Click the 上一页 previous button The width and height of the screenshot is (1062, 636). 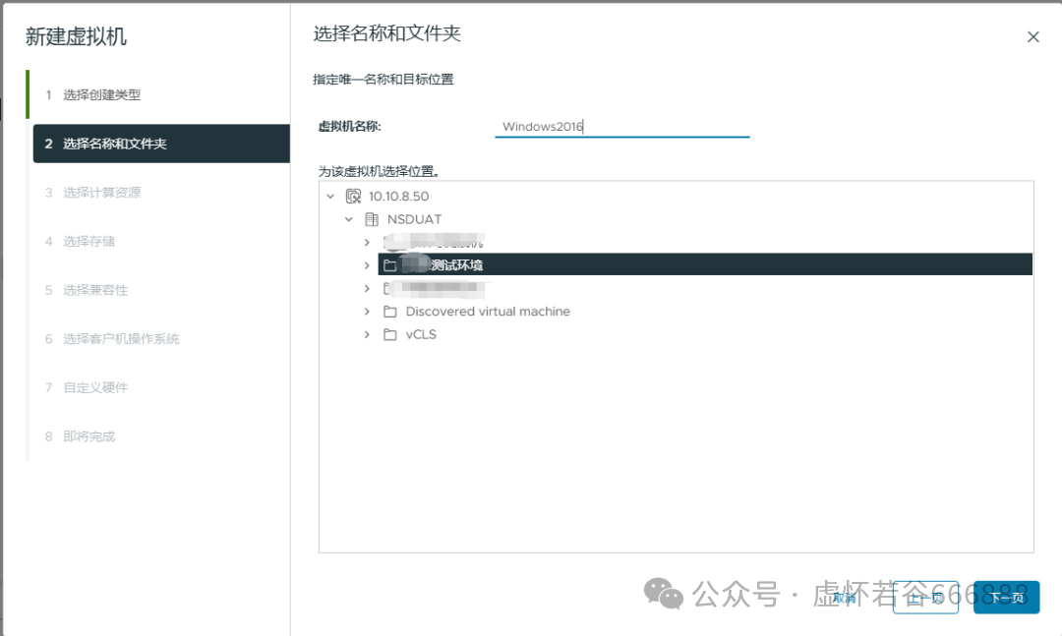pyautogui.click(x=926, y=598)
